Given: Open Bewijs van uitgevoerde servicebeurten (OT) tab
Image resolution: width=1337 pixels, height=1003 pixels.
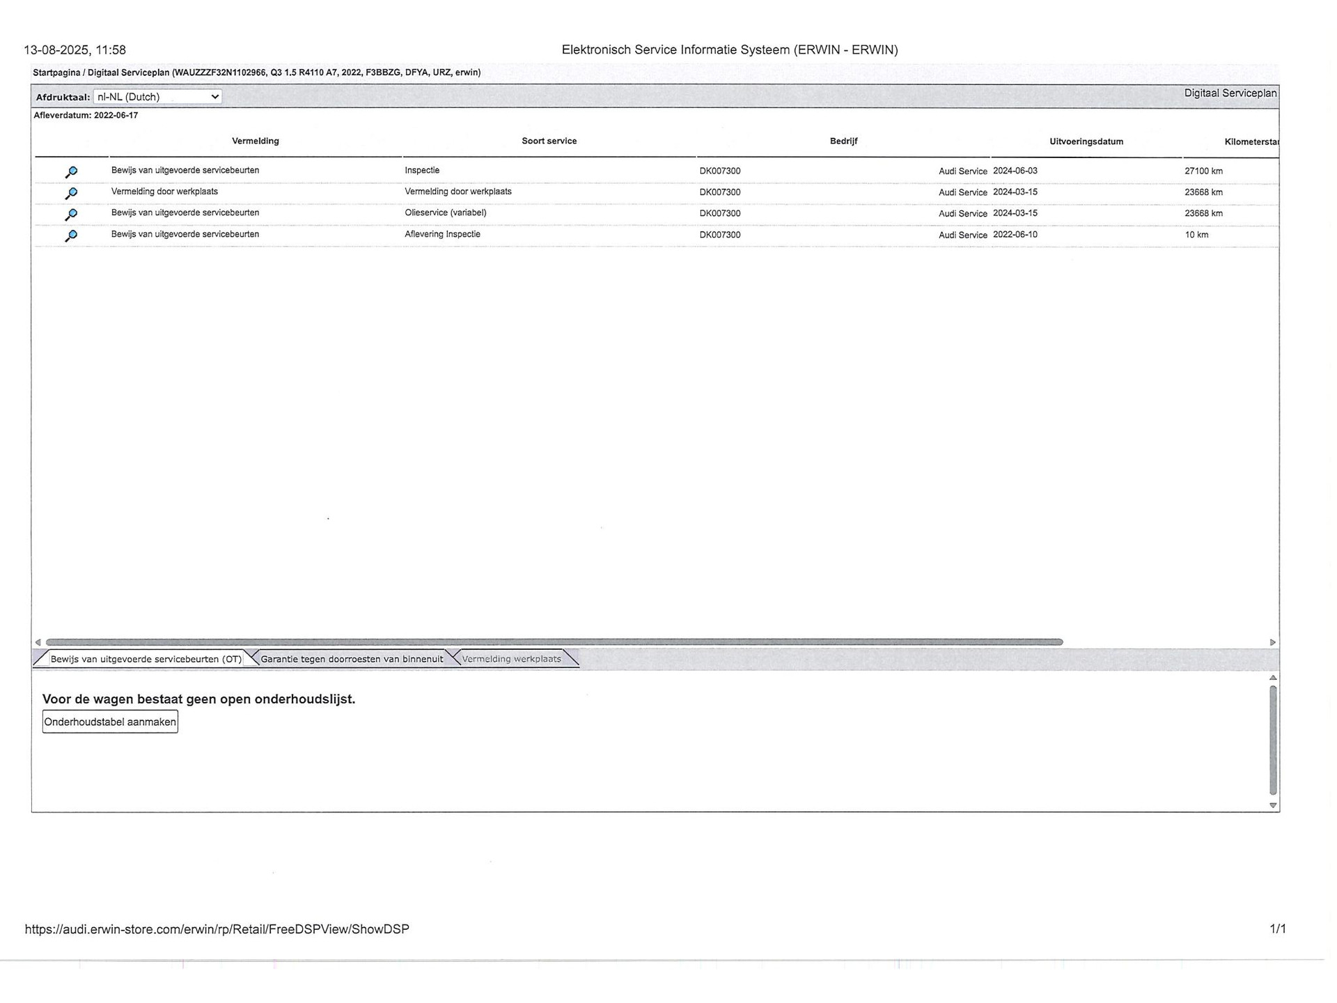Looking at the screenshot, I should tap(146, 659).
